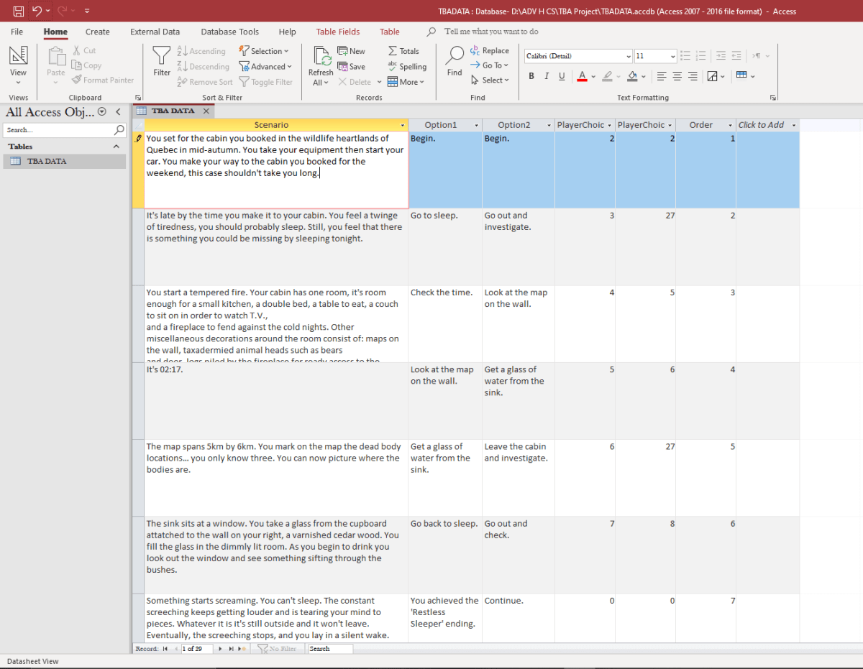863x669 pixels.
Task: Close the TBA DATA table tab
Action: pyautogui.click(x=206, y=111)
